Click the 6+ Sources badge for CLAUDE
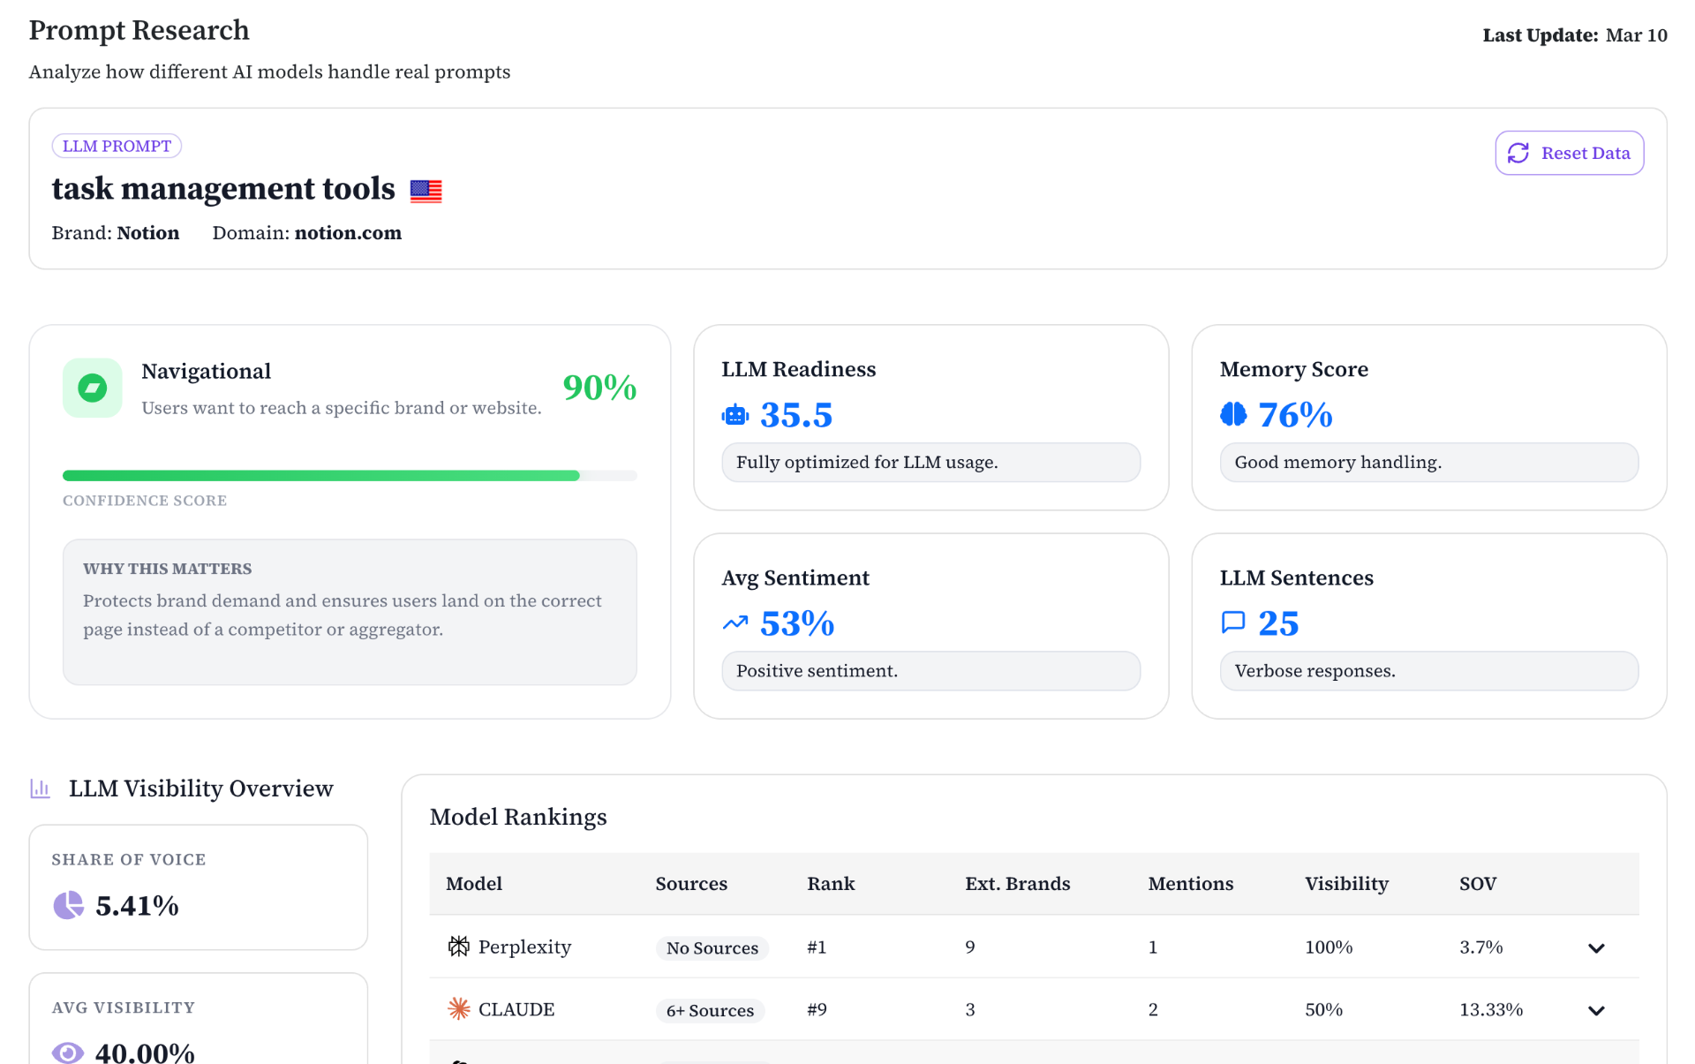The width and height of the screenshot is (1695, 1064). [710, 1011]
